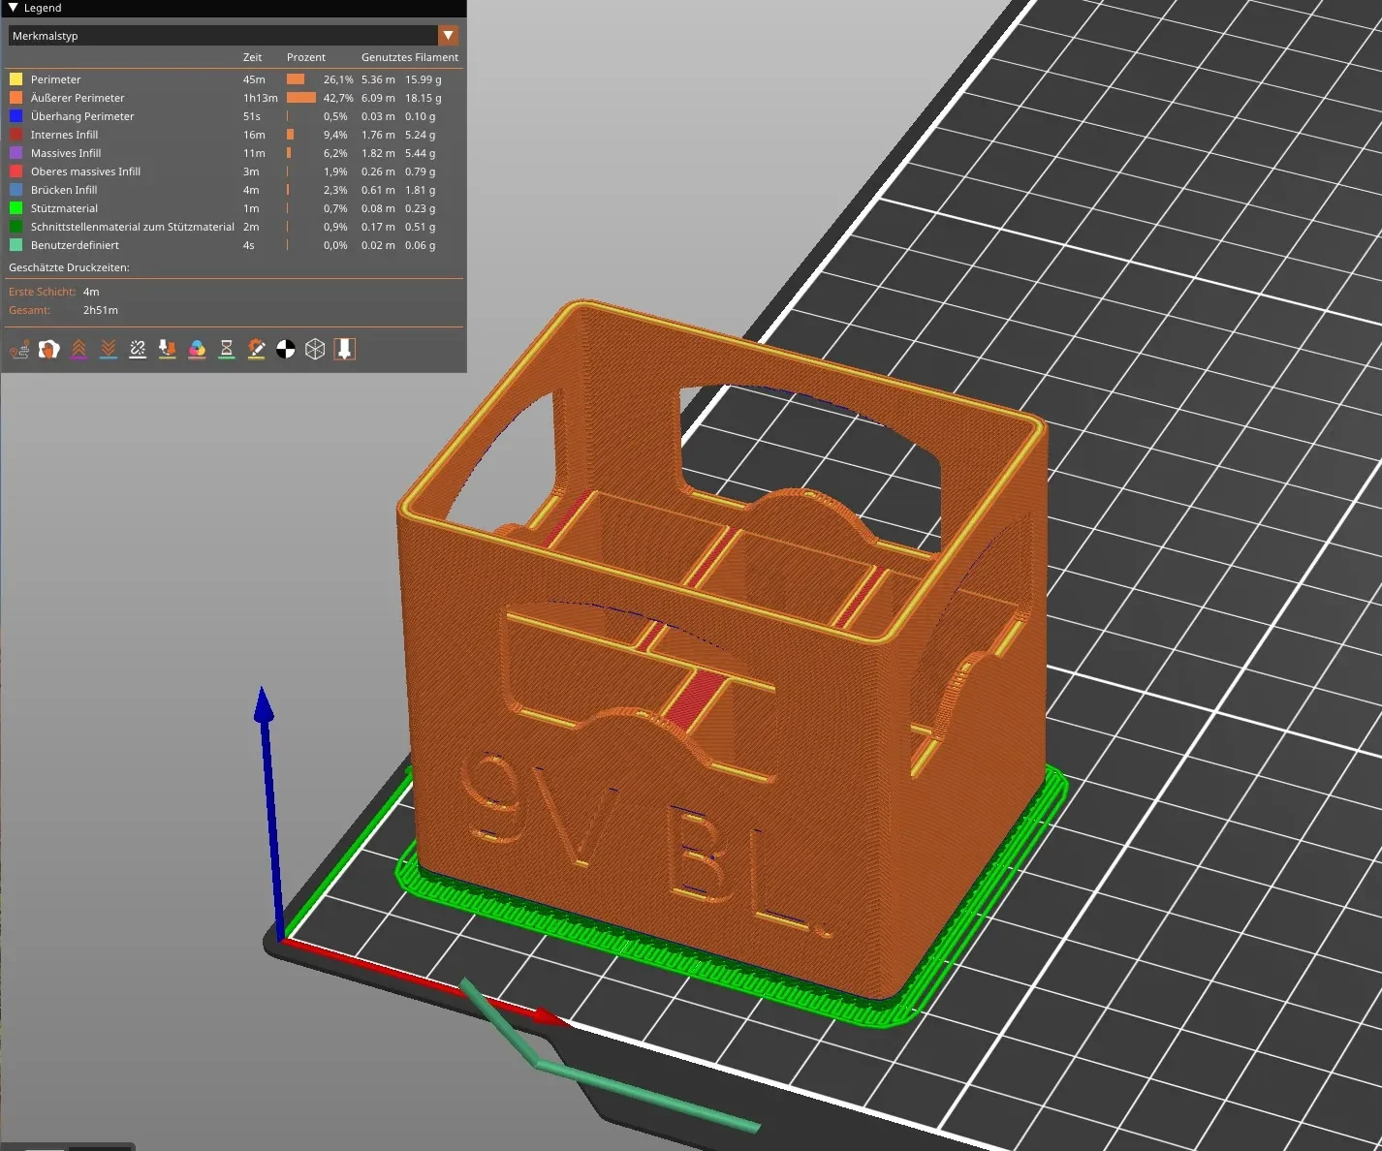Collapse the Legend panel triangle
Image resolution: width=1382 pixels, height=1151 pixels.
tap(14, 8)
